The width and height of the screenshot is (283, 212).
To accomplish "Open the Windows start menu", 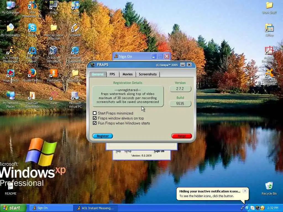I will click(x=13, y=208).
